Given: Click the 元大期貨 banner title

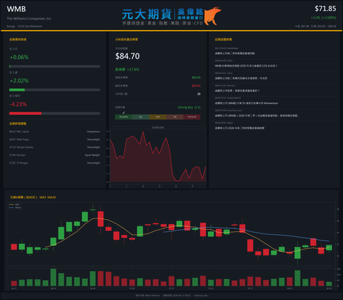Looking at the screenshot, I should pyautogui.click(x=147, y=14).
